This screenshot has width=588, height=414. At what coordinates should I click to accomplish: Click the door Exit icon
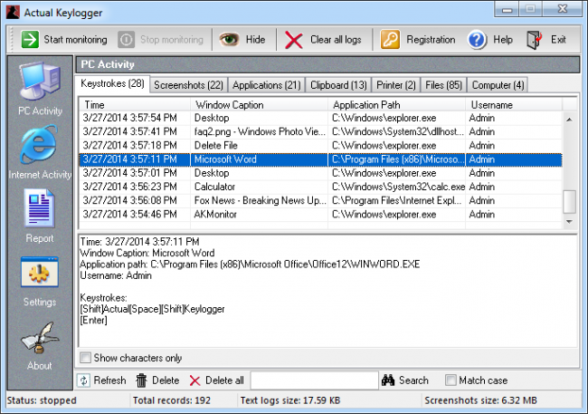coord(534,40)
